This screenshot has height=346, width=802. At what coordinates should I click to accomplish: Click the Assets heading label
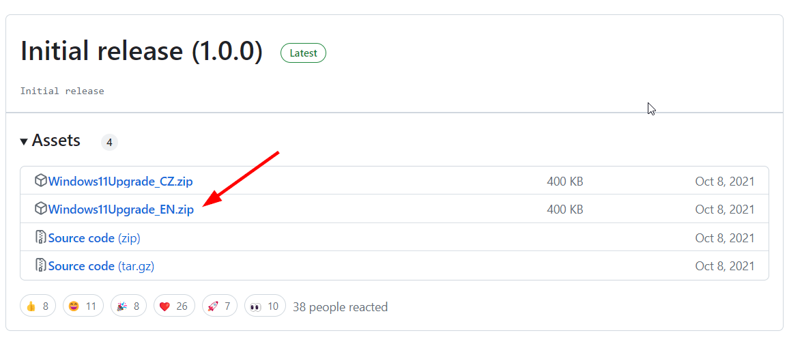click(x=56, y=141)
